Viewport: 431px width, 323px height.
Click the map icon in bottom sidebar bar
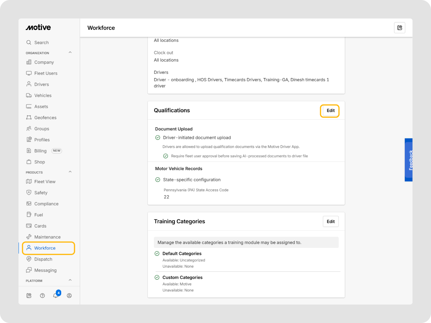click(29, 296)
